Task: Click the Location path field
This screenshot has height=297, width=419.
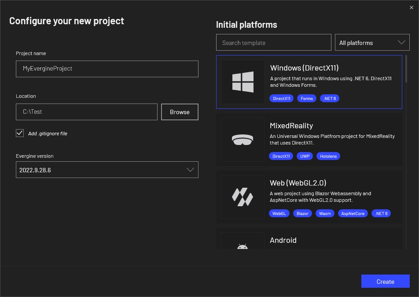Action: pyautogui.click(x=87, y=112)
